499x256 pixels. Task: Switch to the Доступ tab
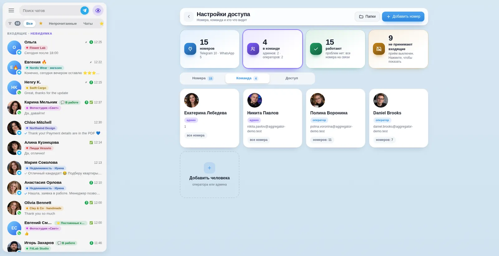[x=292, y=78]
